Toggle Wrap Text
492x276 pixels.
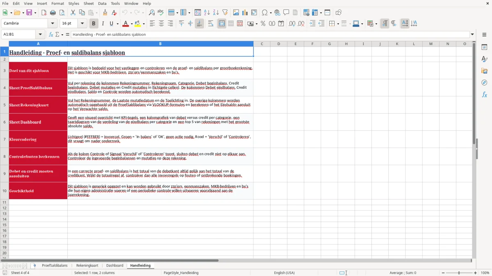(x=211, y=24)
